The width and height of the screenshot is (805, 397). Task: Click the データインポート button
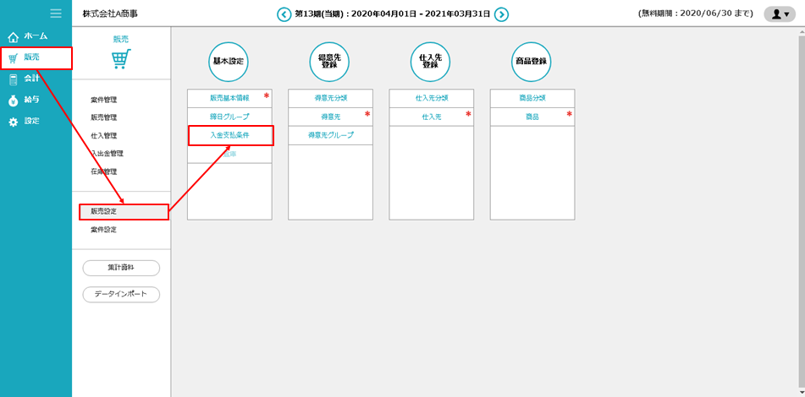pyautogui.click(x=121, y=294)
